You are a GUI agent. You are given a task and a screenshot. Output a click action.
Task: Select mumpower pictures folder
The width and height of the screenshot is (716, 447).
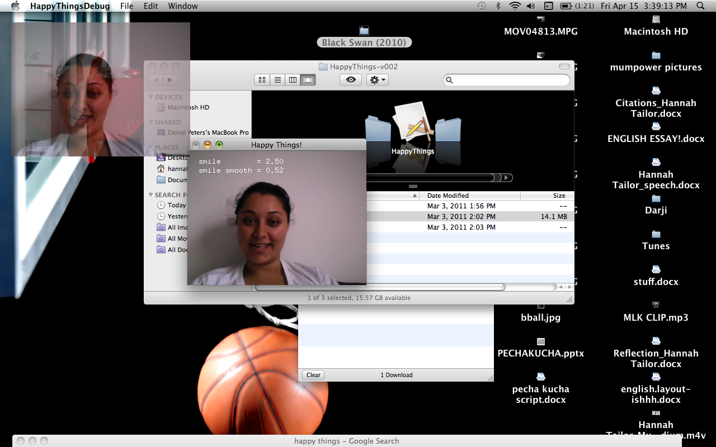656,62
